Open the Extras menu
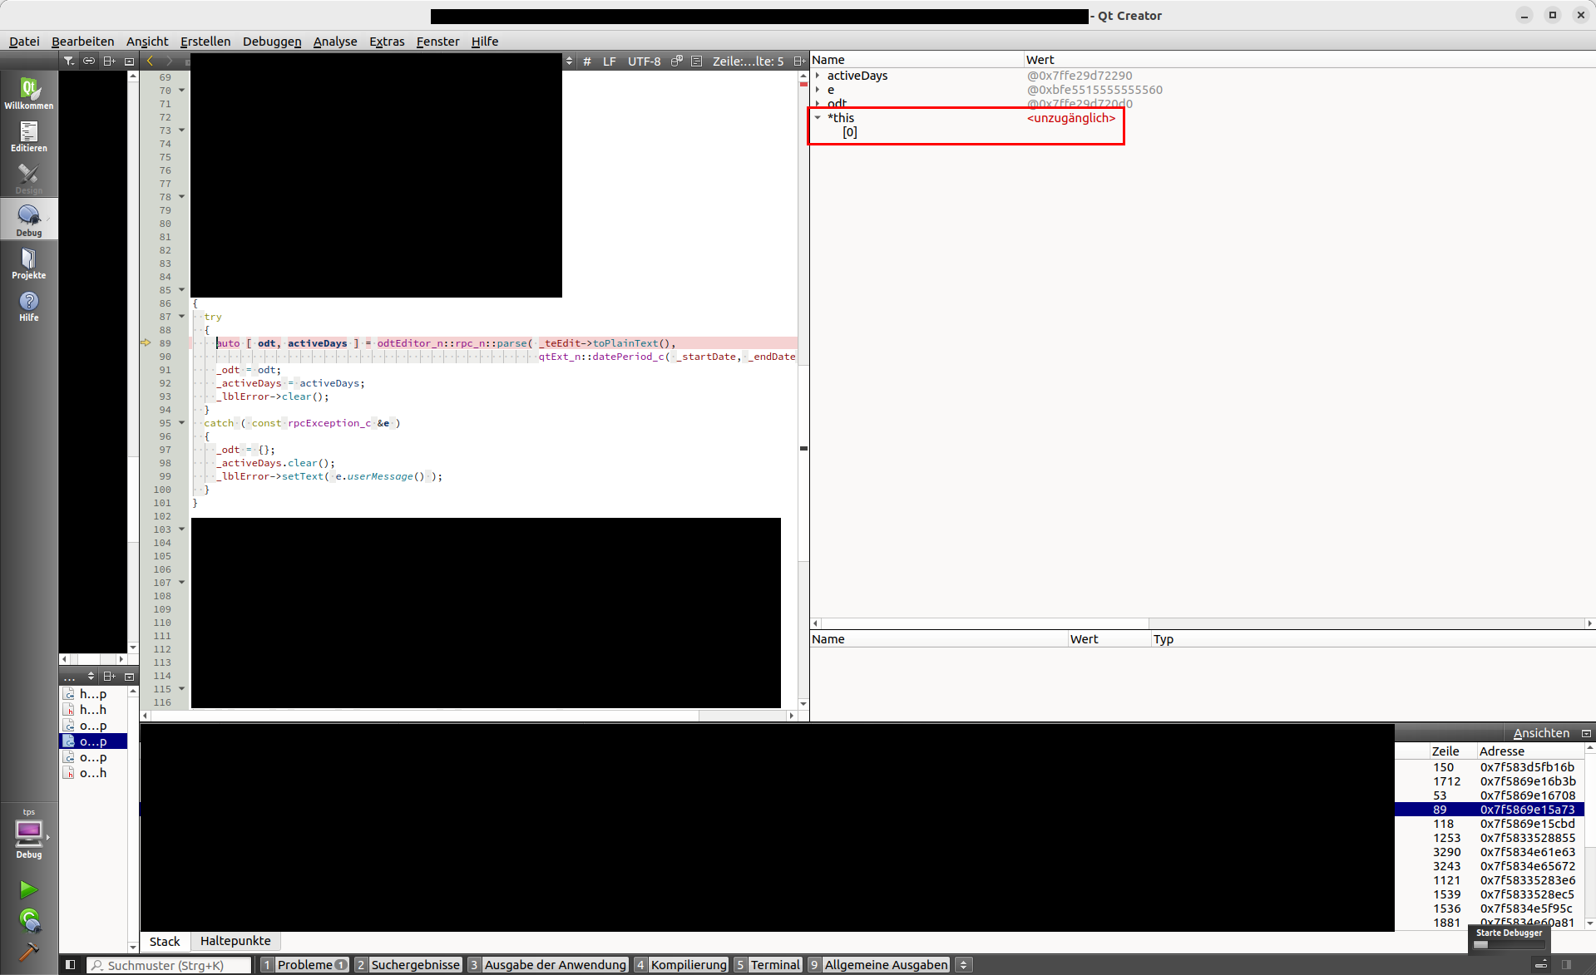The width and height of the screenshot is (1596, 975). click(387, 42)
